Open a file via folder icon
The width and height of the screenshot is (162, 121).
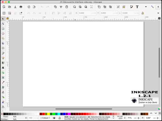(x=9, y=7)
